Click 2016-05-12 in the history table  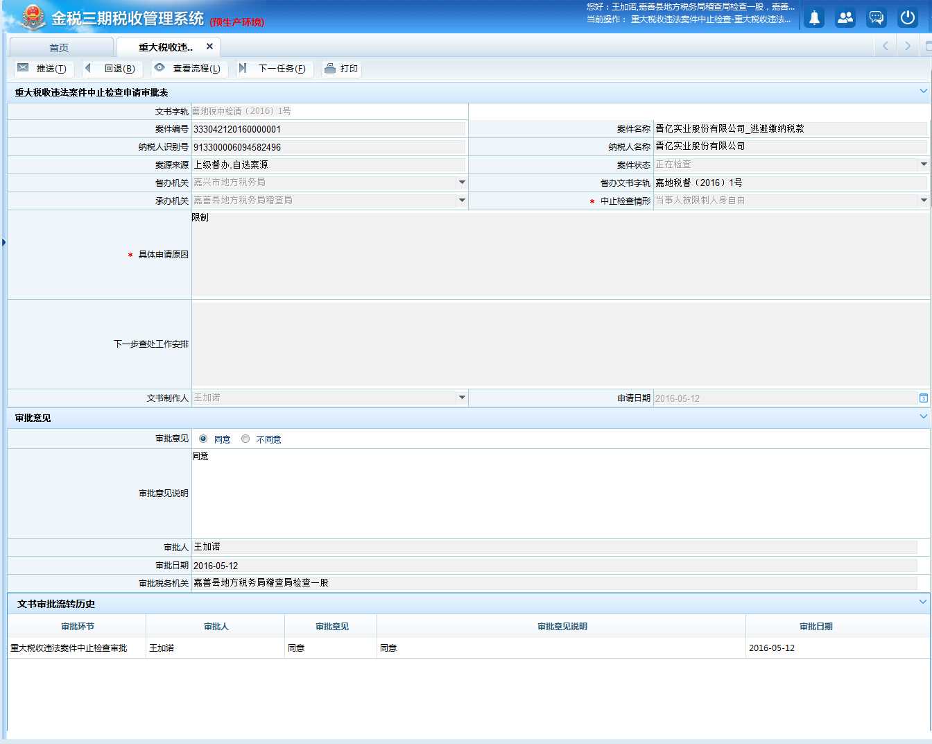click(772, 648)
